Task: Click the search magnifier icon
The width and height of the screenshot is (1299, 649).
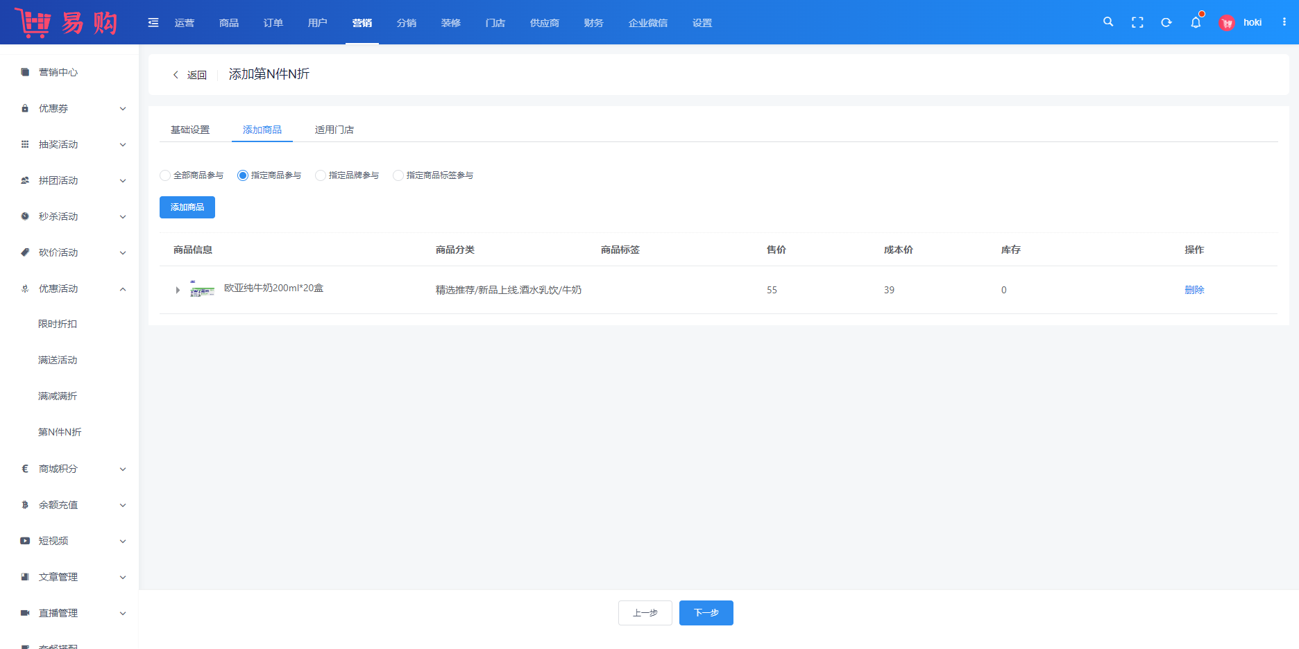Action: (x=1108, y=22)
